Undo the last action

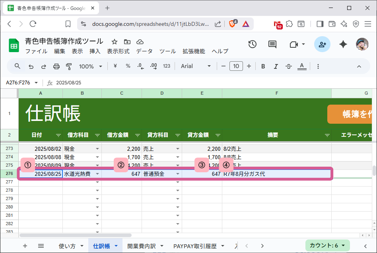click(x=31, y=66)
